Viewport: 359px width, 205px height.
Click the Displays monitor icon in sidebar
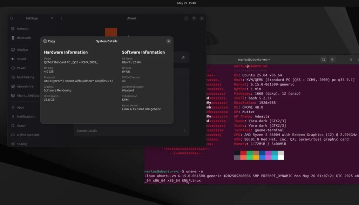[x=13, y=50]
